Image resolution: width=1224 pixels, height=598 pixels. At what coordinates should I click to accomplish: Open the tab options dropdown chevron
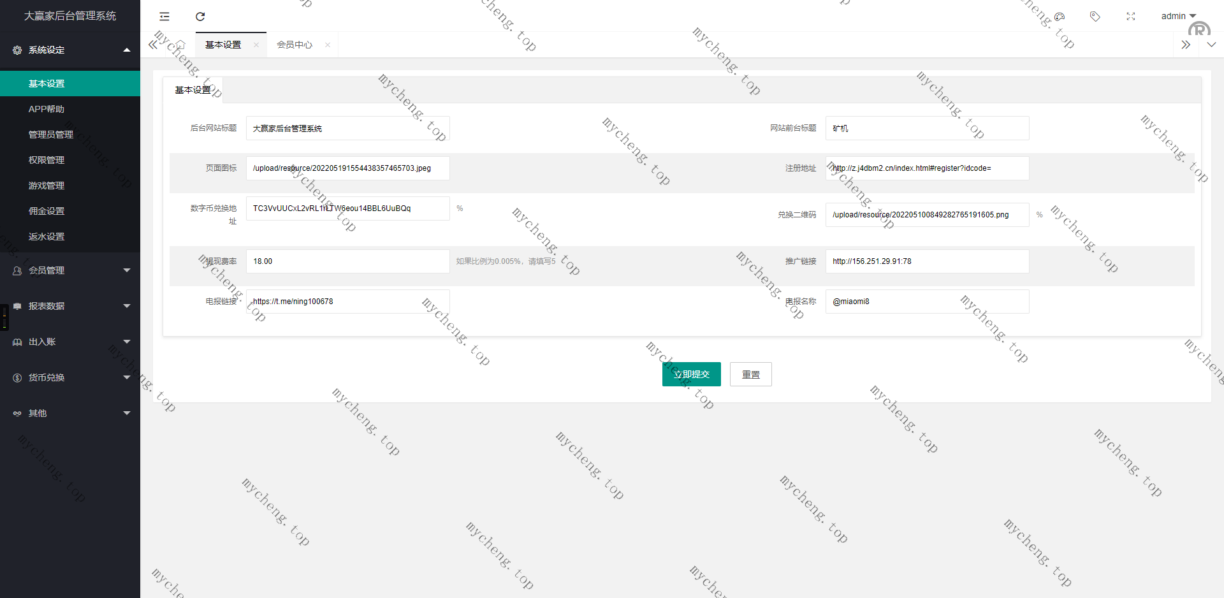tap(1211, 45)
